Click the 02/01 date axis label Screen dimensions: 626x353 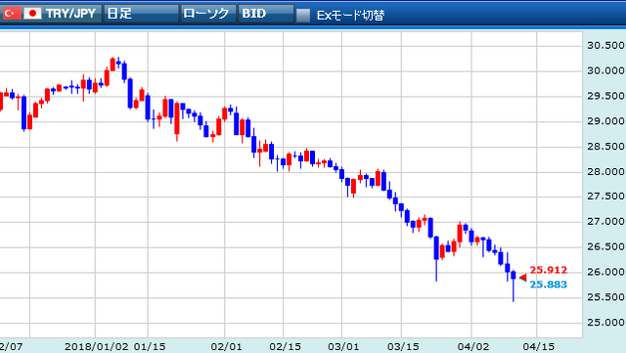[x=226, y=346]
